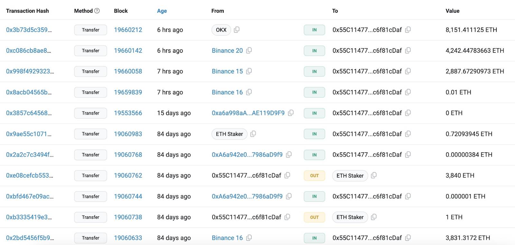This screenshot has width=515, height=245.
Task: Open ETH Staker recipient in 3,840 ETH row
Action: tap(350, 176)
